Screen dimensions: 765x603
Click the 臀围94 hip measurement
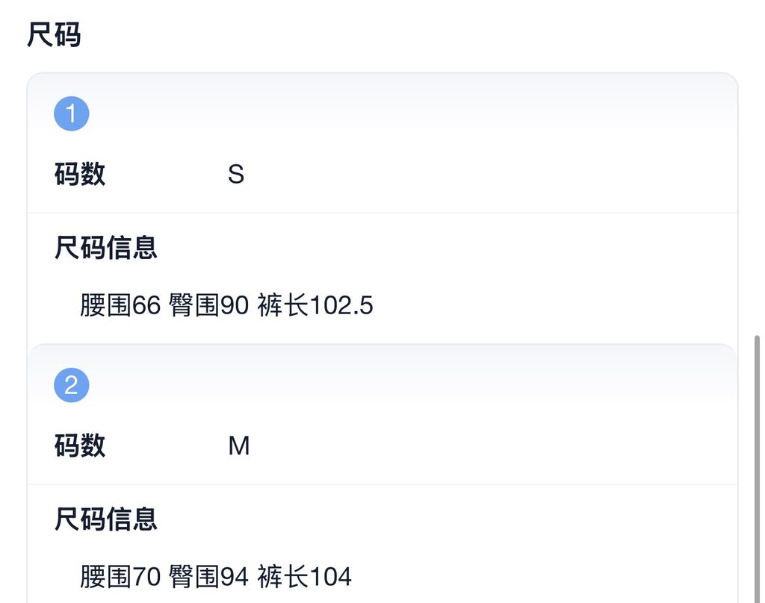tap(208, 576)
